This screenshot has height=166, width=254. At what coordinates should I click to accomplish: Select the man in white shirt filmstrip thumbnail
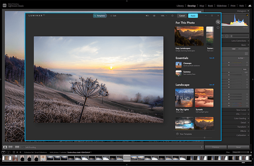(x=43, y=158)
